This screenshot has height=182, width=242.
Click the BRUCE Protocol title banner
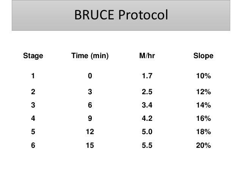pos(121,15)
